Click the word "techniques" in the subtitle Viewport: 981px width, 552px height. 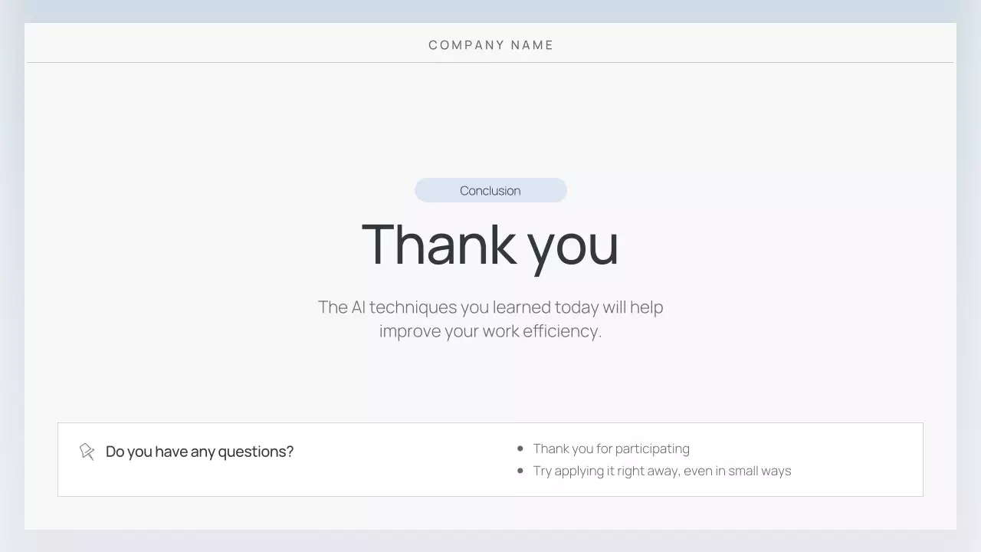tap(412, 307)
